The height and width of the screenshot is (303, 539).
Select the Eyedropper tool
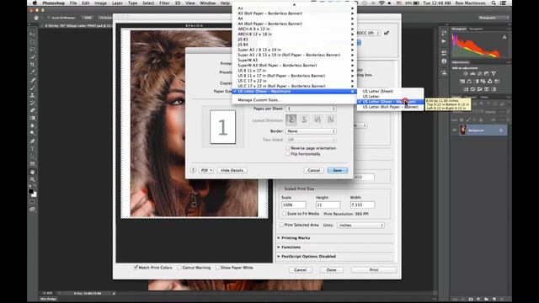coord(32,72)
